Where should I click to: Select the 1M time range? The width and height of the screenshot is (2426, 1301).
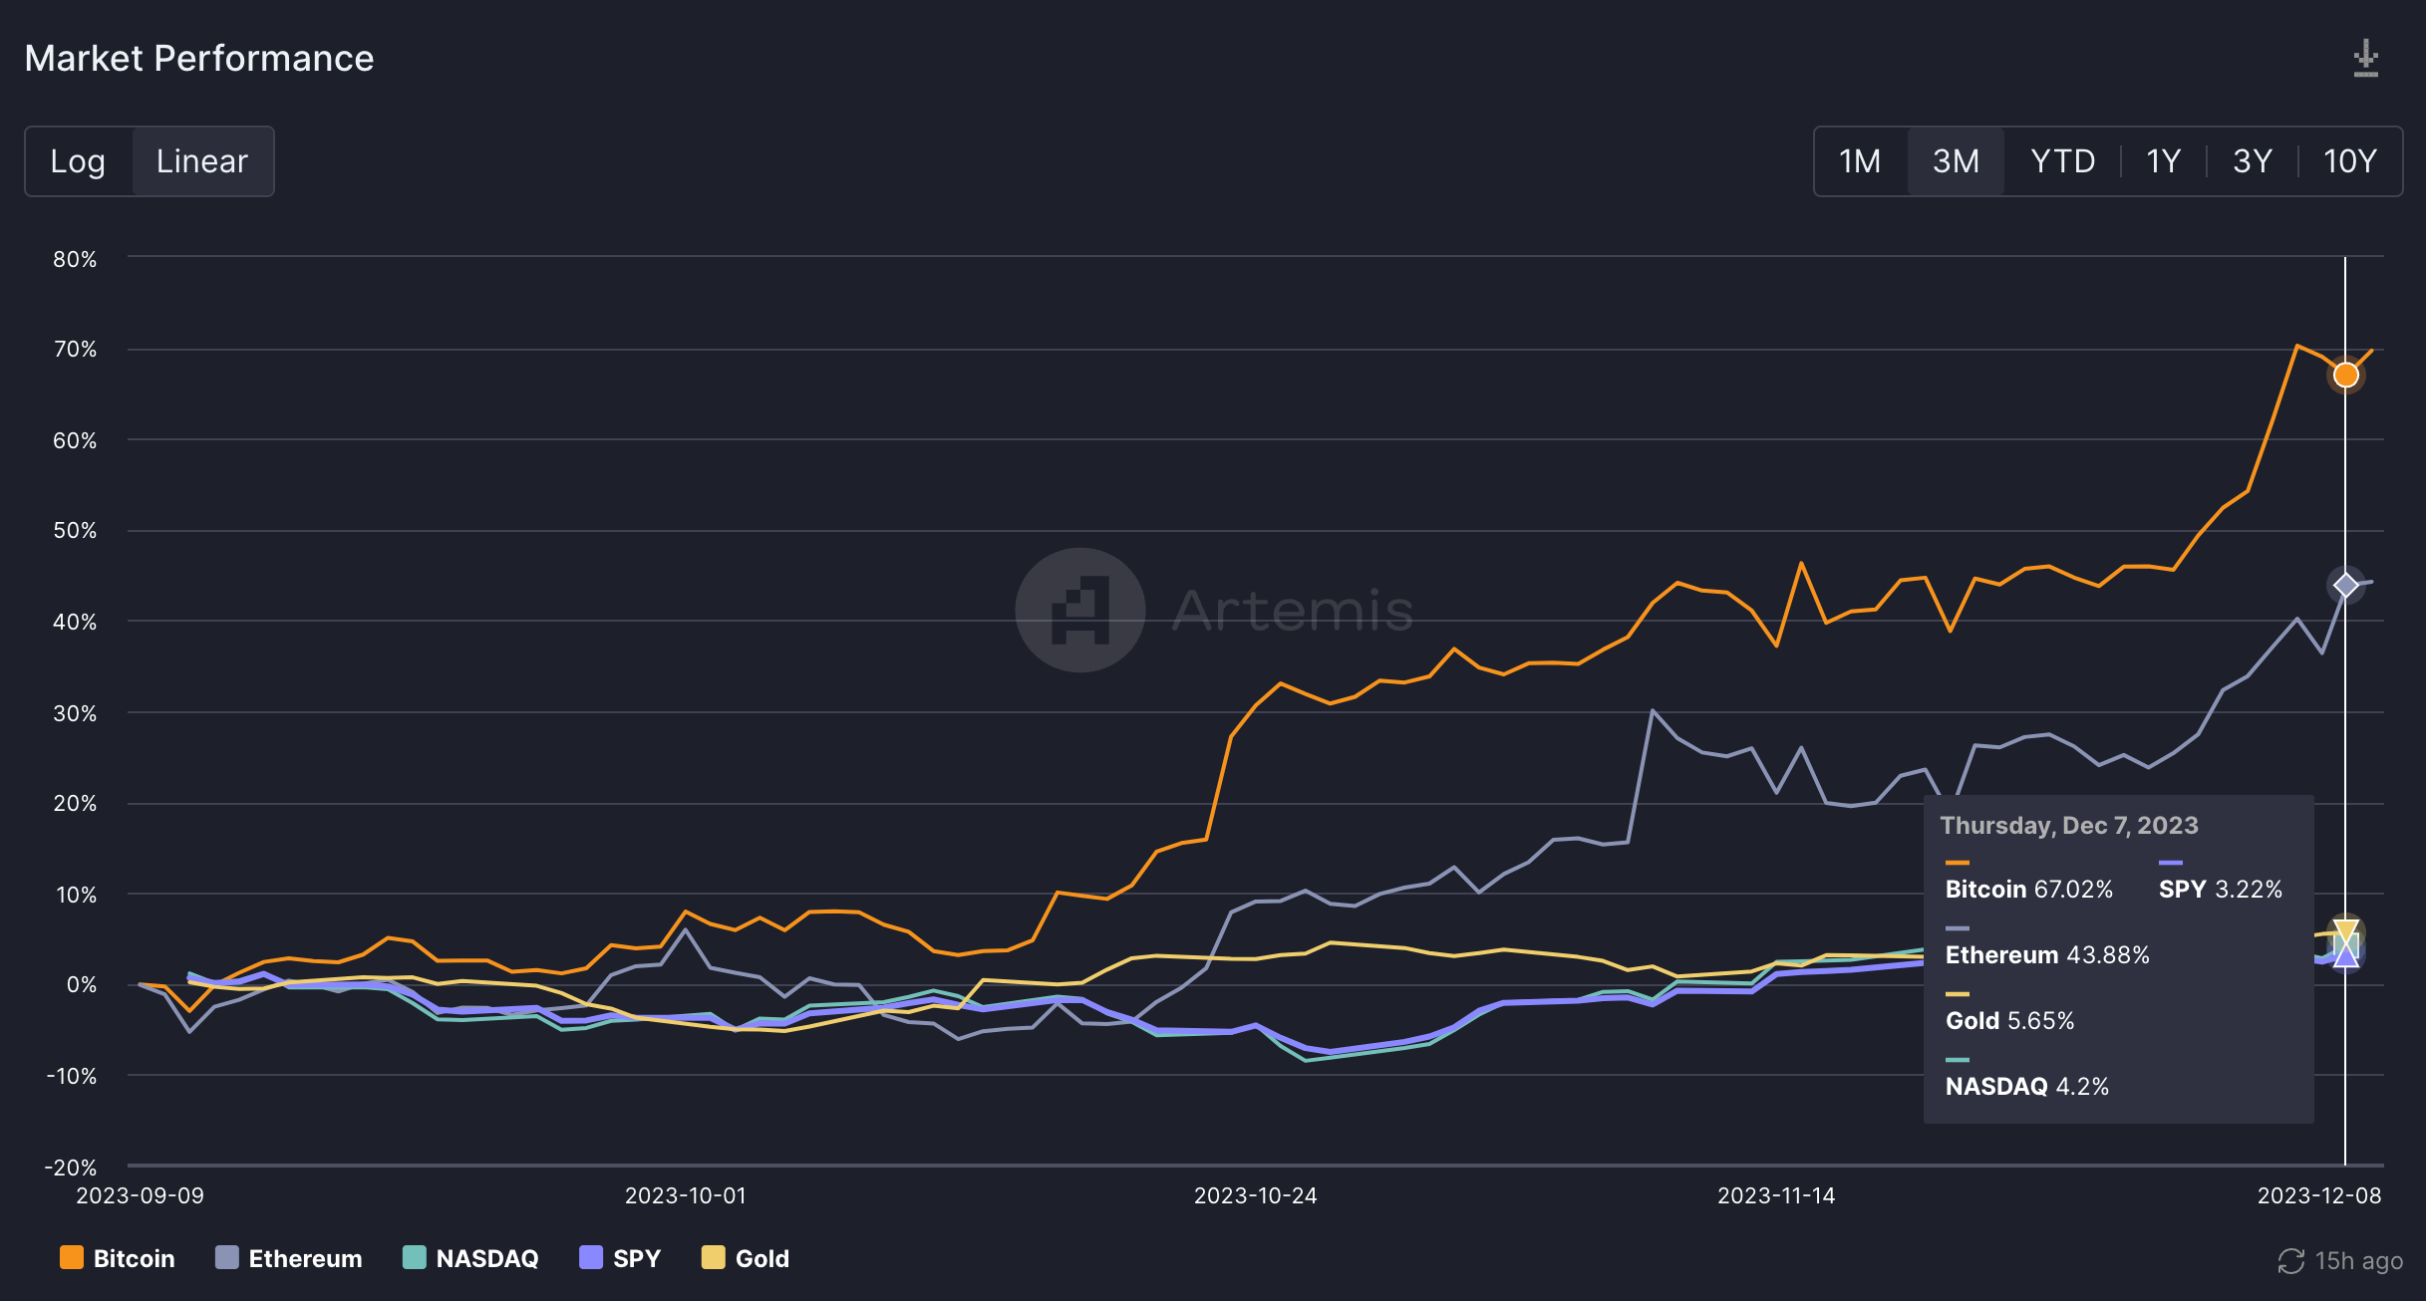(x=1860, y=161)
